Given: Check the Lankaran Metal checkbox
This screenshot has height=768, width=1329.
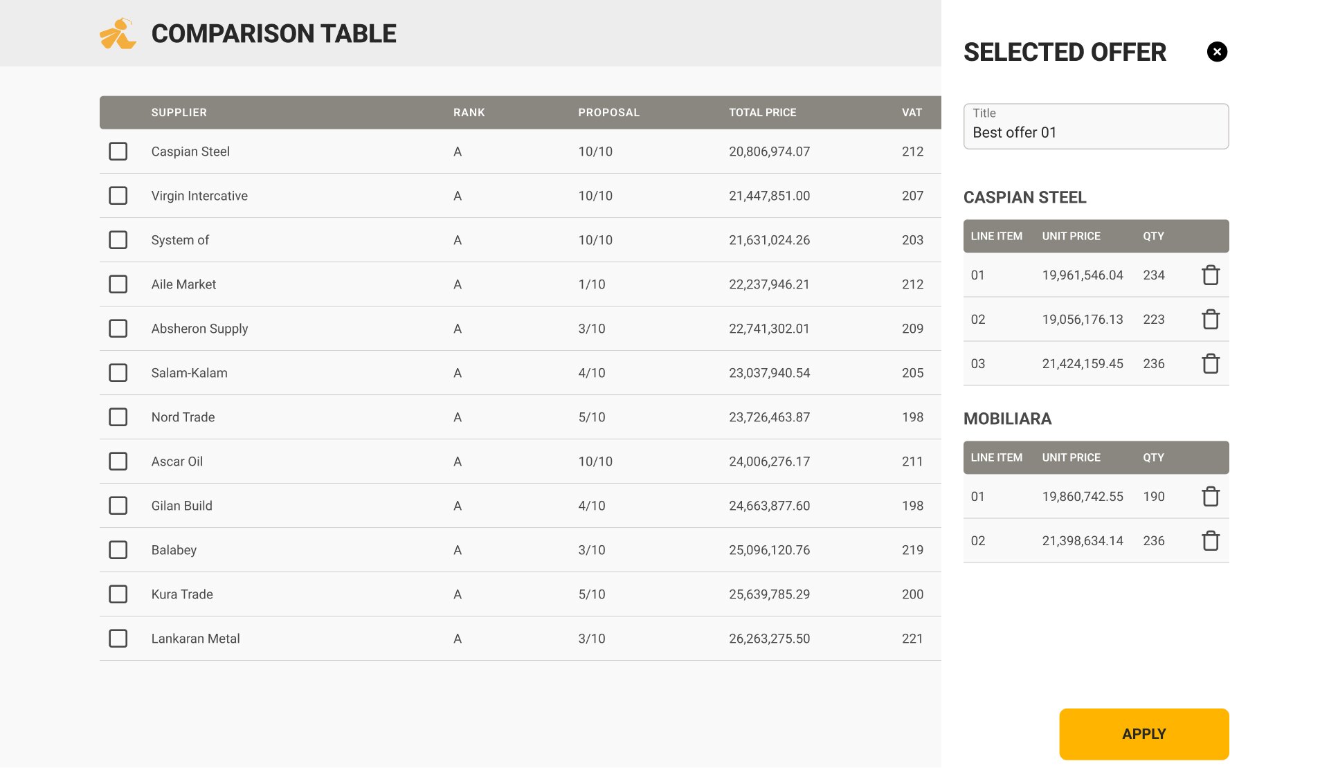Looking at the screenshot, I should point(118,639).
